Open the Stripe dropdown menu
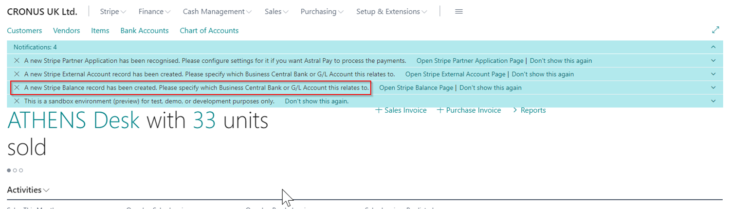Screen dimensions: 732x209 point(112,12)
